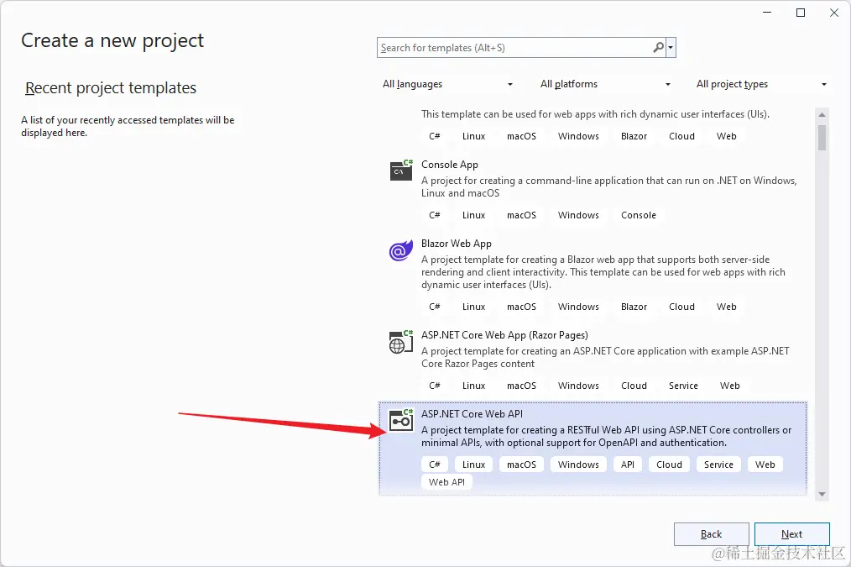Select the Blazor Web App template title
This screenshot has width=851, height=567.
click(457, 244)
